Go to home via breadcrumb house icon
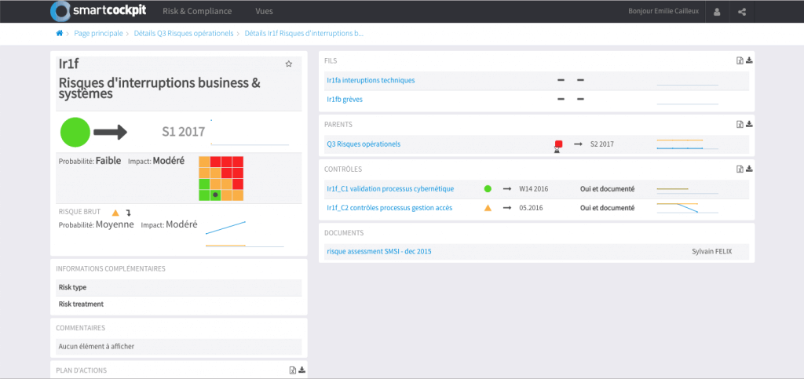Screen dimensions: 804x379 [x=59, y=33]
